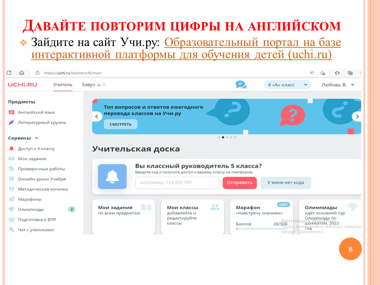Open Олимпиады in sidebar
The height and width of the screenshot is (285, 380).
pyautogui.click(x=31, y=209)
